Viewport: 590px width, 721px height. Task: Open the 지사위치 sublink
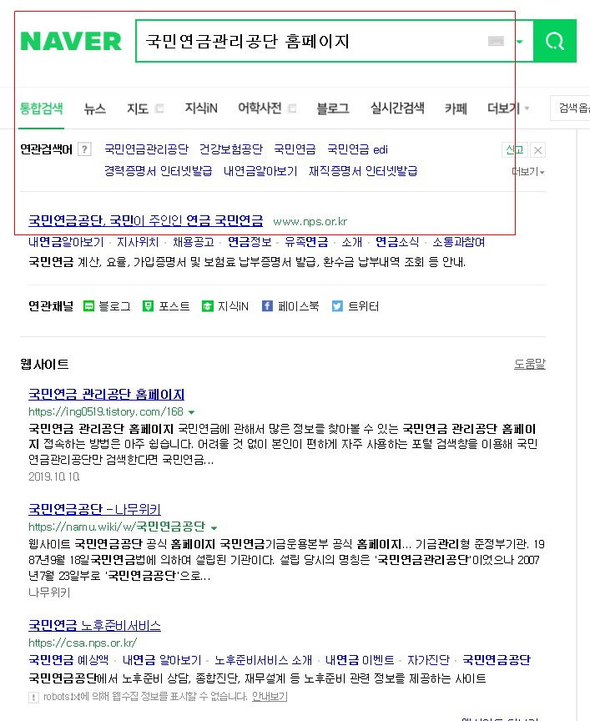pyautogui.click(x=138, y=242)
